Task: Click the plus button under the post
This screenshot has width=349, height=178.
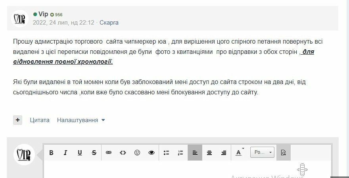Action: click(17, 120)
